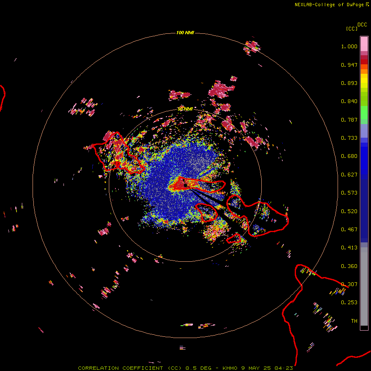Click the 0.307 scale value

[349, 284]
